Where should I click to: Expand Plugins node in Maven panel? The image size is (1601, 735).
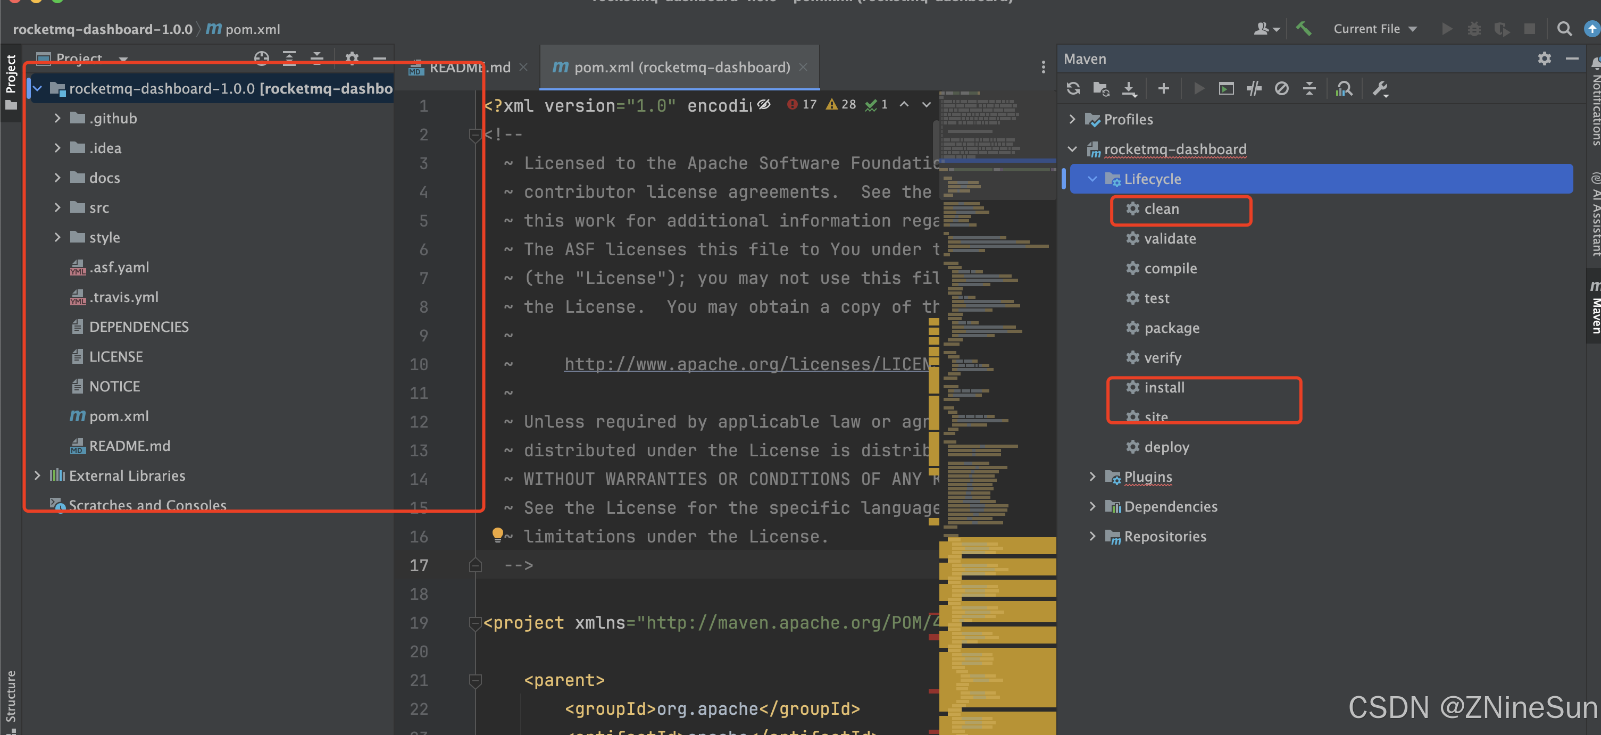coord(1092,477)
